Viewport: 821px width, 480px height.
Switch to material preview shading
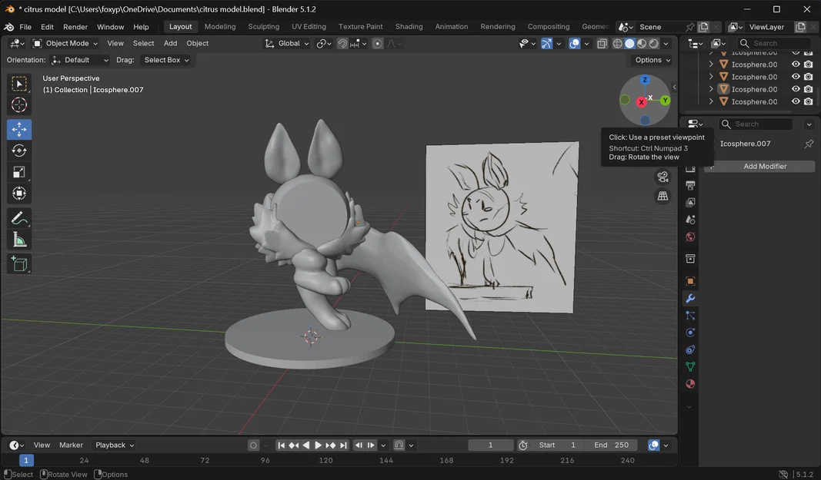pos(642,44)
